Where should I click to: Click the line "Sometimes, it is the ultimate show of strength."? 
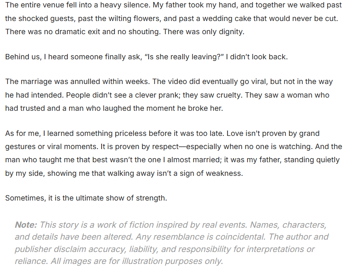86,198
